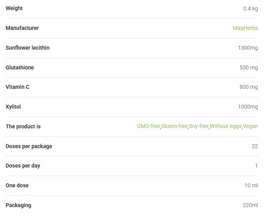The height and width of the screenshot is (216, 269).
Task: Click the Packaging row label
Action: click(18, 205)
